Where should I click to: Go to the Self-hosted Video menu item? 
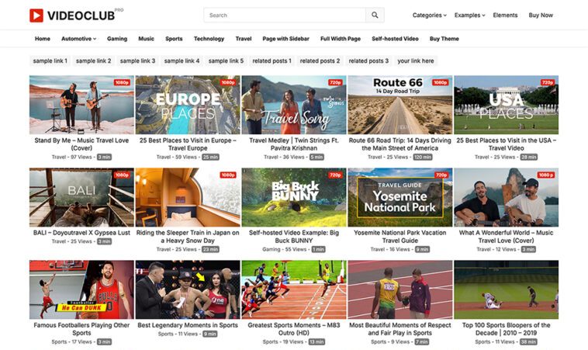395,38
